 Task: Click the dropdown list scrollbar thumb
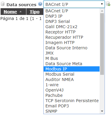pos(102,44)
